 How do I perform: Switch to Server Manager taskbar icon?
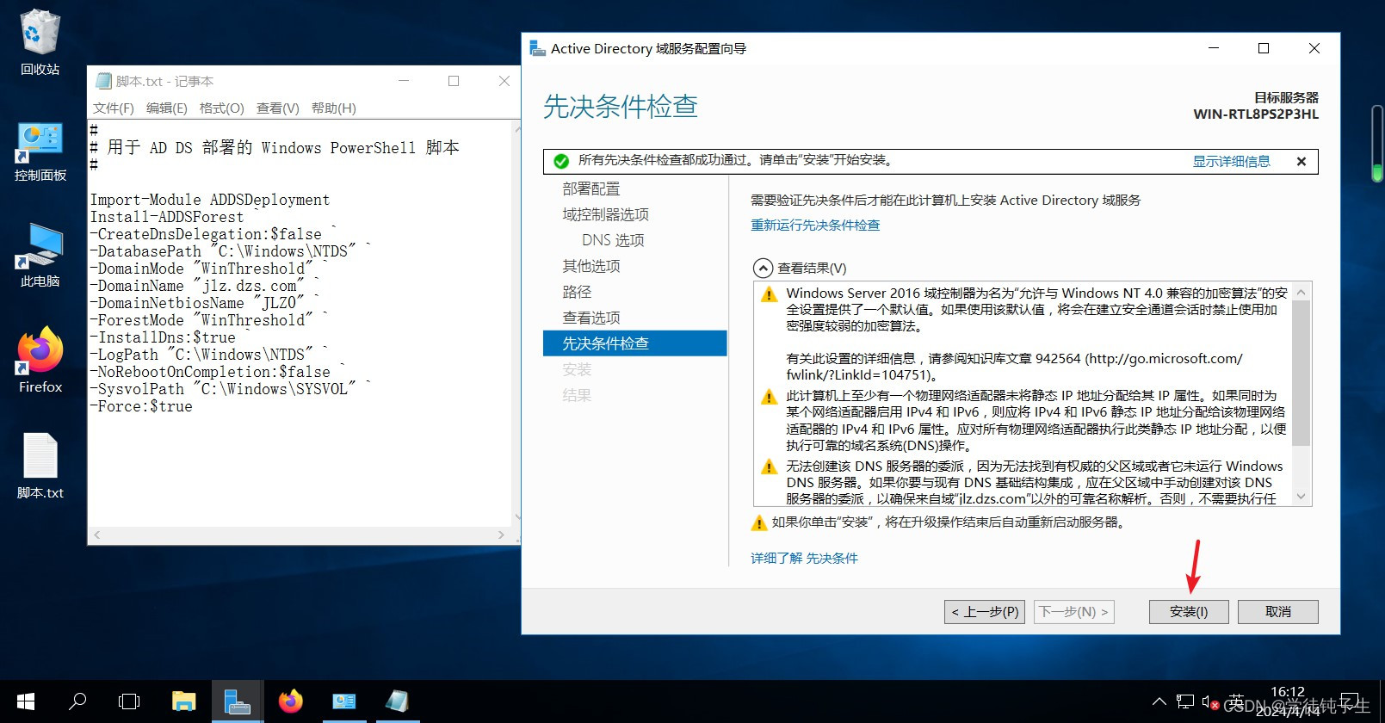[x=237, y=701]
